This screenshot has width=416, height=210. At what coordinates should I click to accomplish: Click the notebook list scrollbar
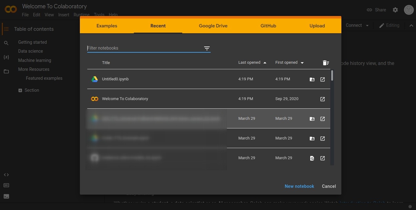(x=332, y=76)
